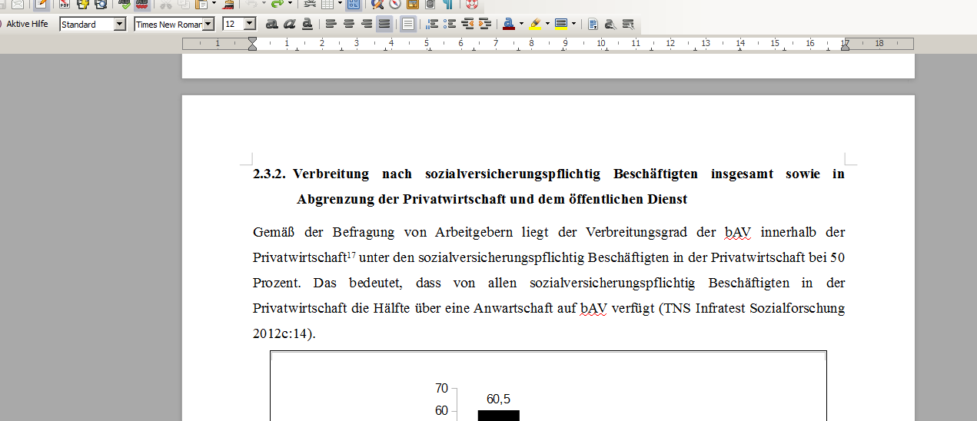Viewport: 977px width, 421px height.
Task: Click the magnifier icon in formatting bar
Action: coord(610,24)
